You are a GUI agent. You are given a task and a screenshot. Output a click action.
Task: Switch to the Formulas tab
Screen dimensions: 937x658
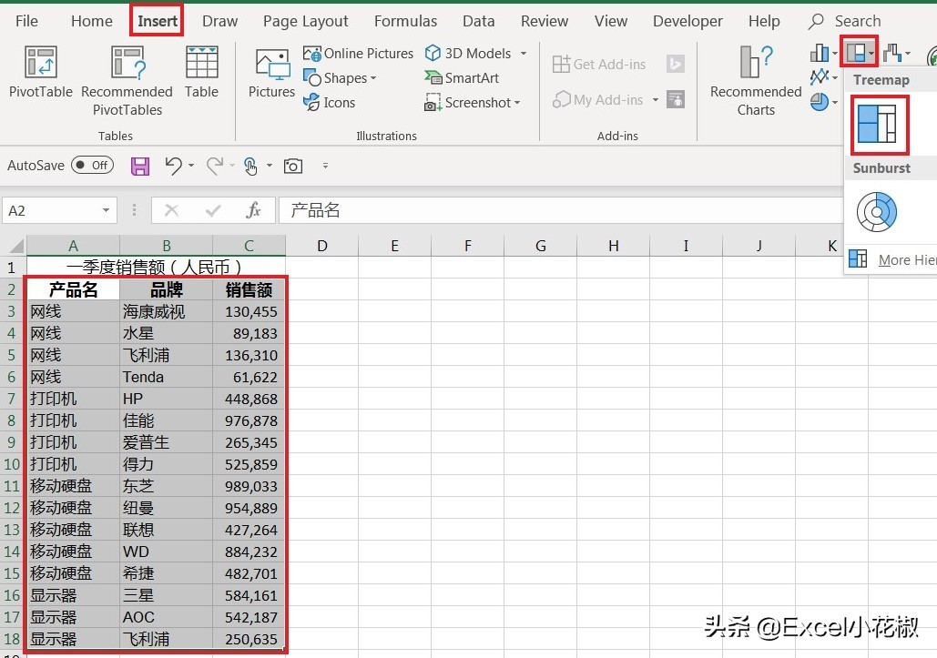click(405, 21)
